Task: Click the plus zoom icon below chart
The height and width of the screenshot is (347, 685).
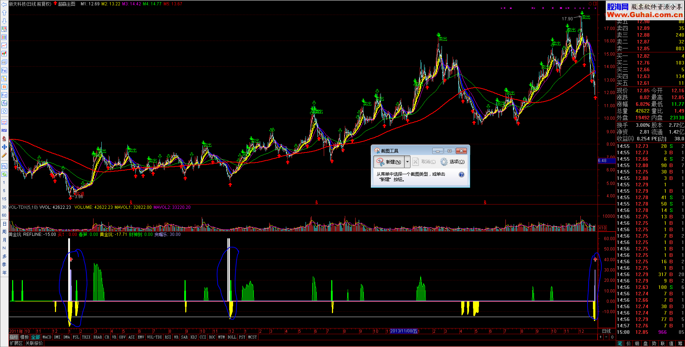Action: pos(600,337)
